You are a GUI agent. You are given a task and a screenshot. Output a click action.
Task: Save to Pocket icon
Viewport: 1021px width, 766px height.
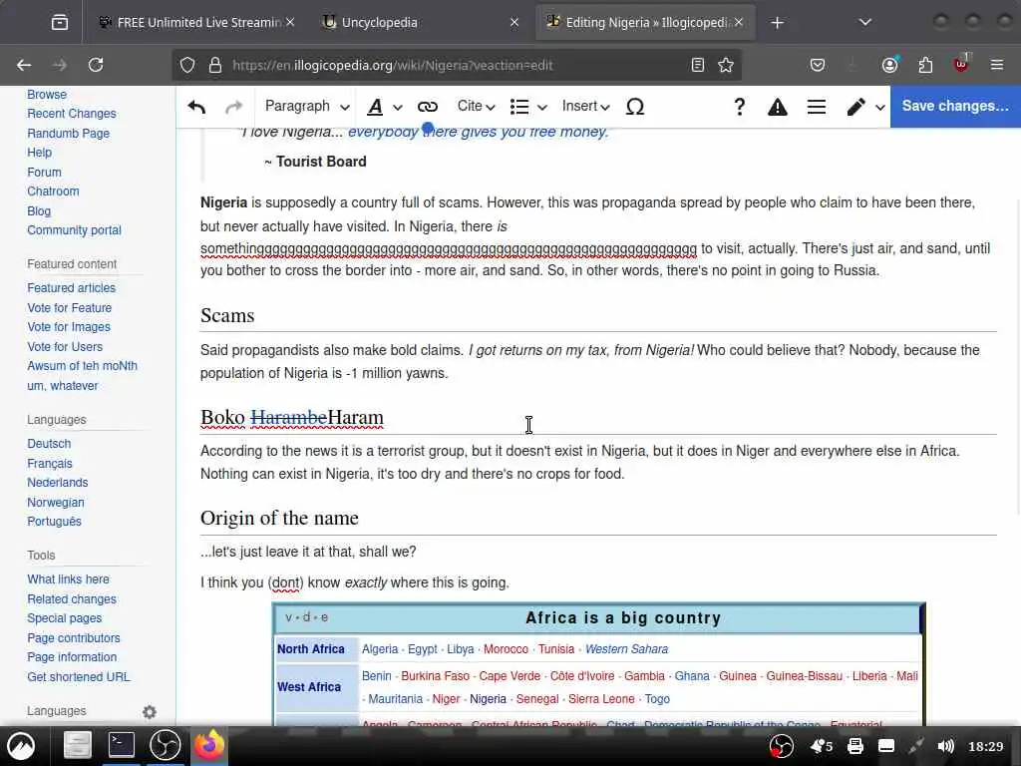(x=818, y=65)
